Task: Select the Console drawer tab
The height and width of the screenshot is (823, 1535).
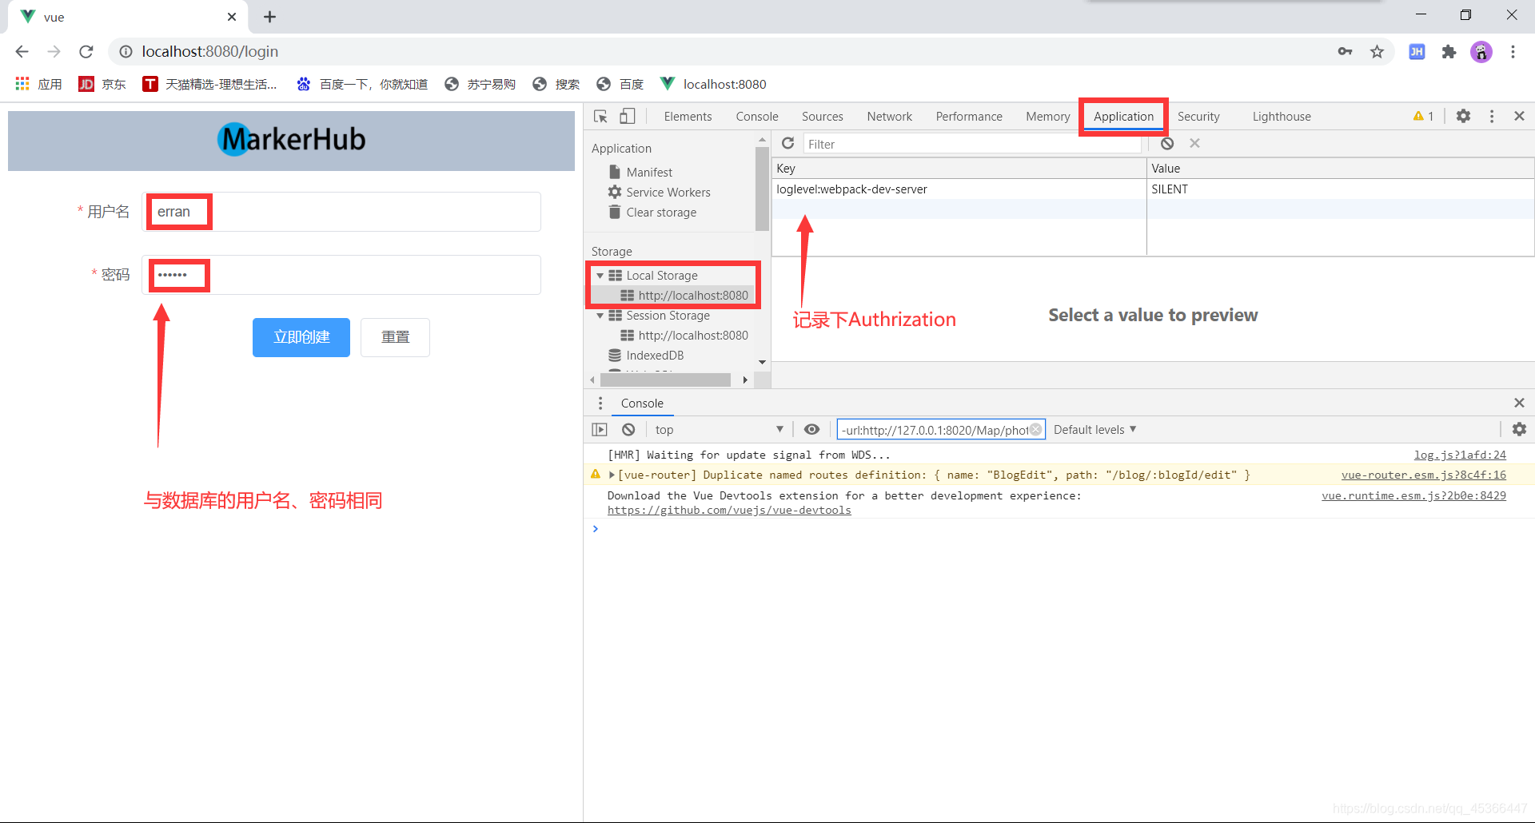Action: pyautogui.click(x=642, y=404)
